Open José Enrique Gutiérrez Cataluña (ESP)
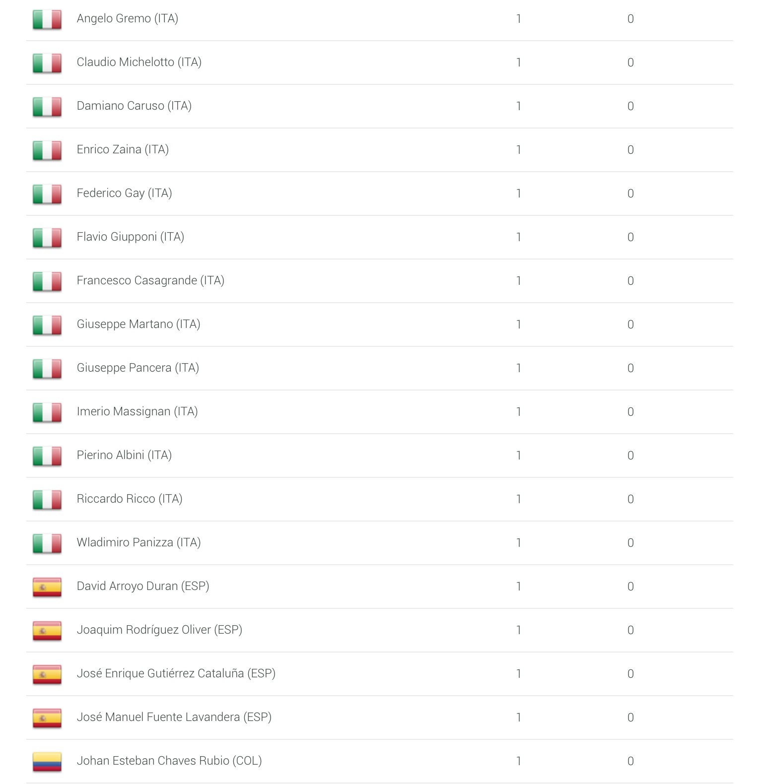761x784 pixels. tap(176, 673)
